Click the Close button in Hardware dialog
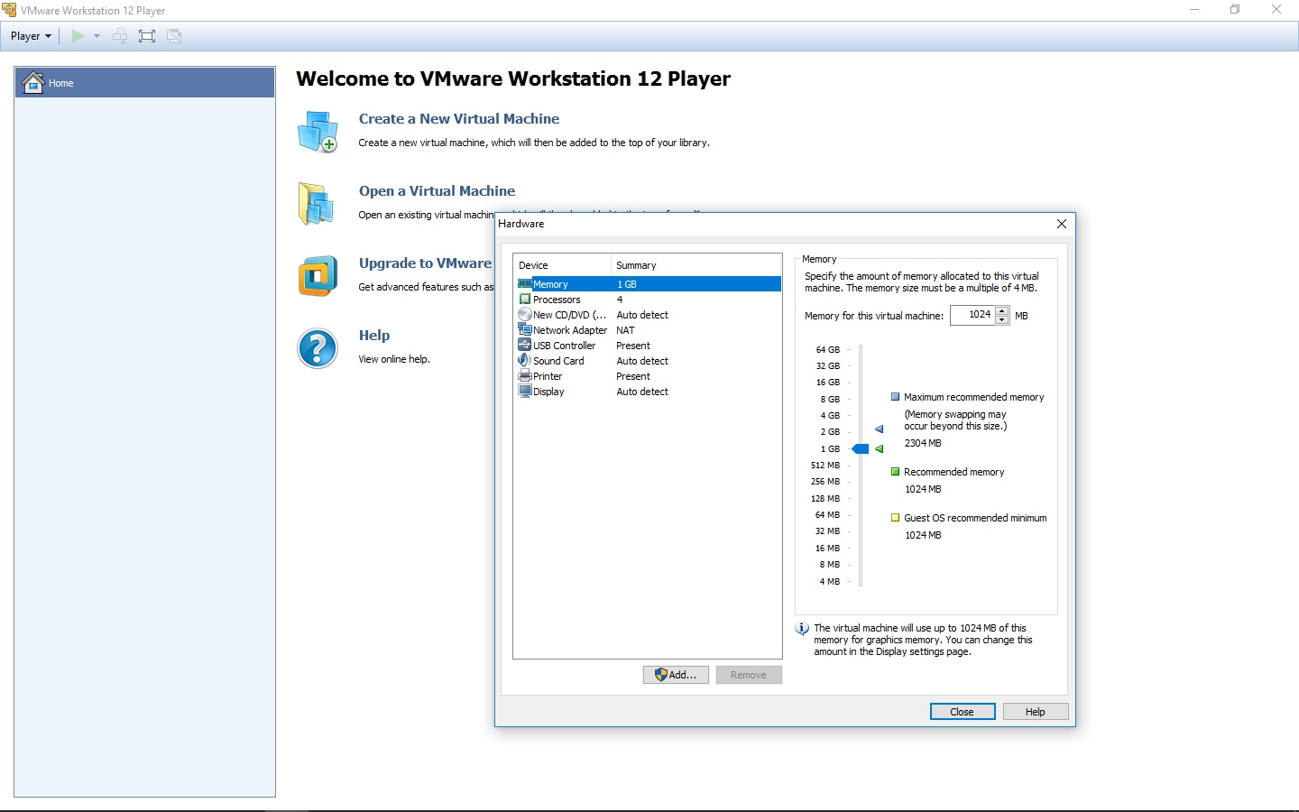Viewport: 1299px width, 812px height. click(x=963, y=712)
